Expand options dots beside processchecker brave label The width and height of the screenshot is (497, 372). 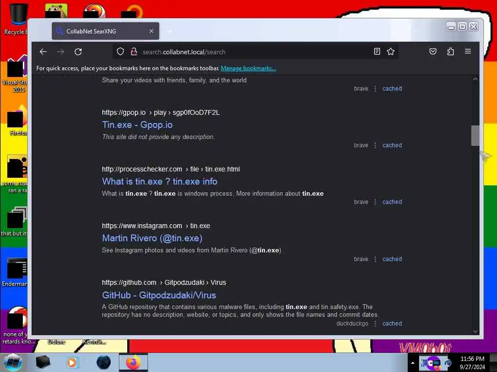pyautogui.click(x=375, y=202)
